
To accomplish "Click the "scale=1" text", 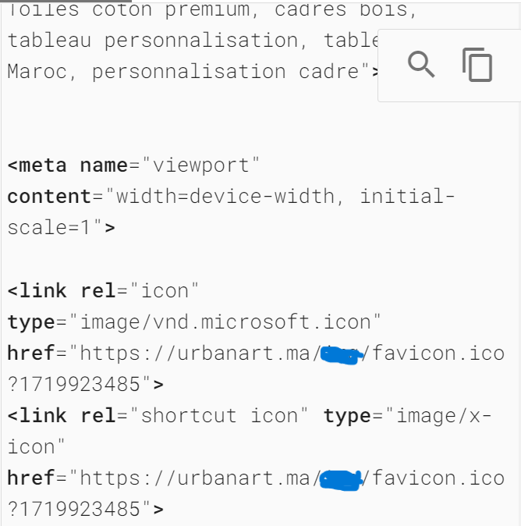I will pos(55,228).
